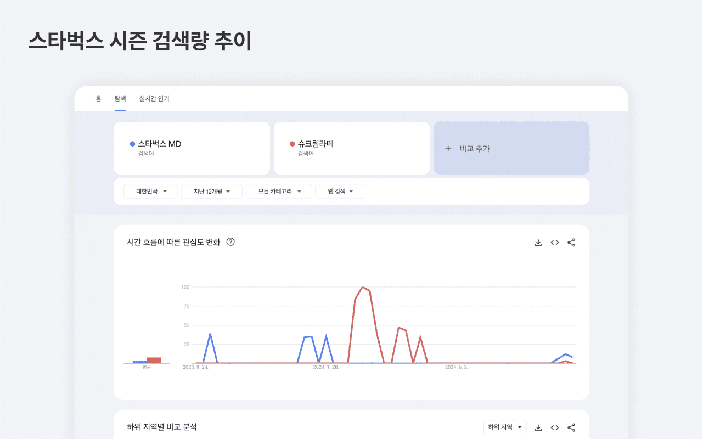Click embed icon in 하위 지역별 비교 분석
This screenshot has height=439, width=703.
tap(555, 427)
